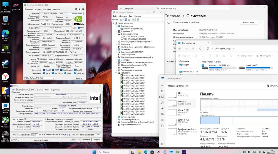Open the GPU selection dropdown in GPU-Z
278x154 pixels.
(39, 78)
